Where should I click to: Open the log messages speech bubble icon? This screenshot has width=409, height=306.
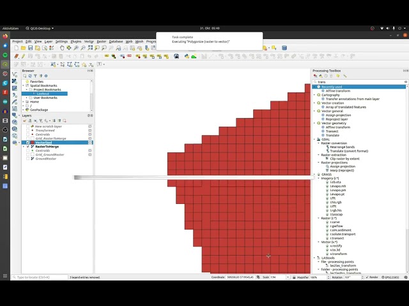pyautogui.click(x=406, y=277)
